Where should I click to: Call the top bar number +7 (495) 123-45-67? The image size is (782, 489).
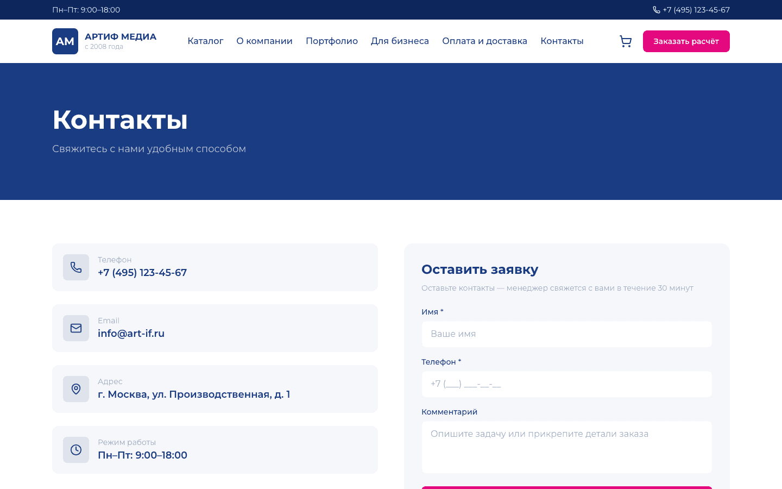click(x=696, y=10)
